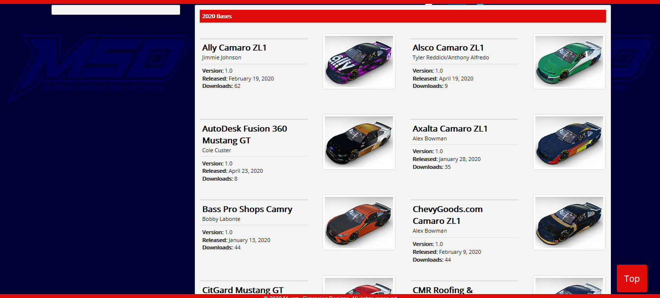660x298 pixels.
Task: Click the Tyler Reddick/Anthony Alfredo driver text
Action: [x=451, y=57]
